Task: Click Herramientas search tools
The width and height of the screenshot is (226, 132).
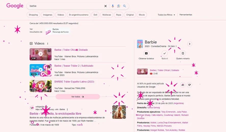Action: pyautogui.click(x=186, y=15)
